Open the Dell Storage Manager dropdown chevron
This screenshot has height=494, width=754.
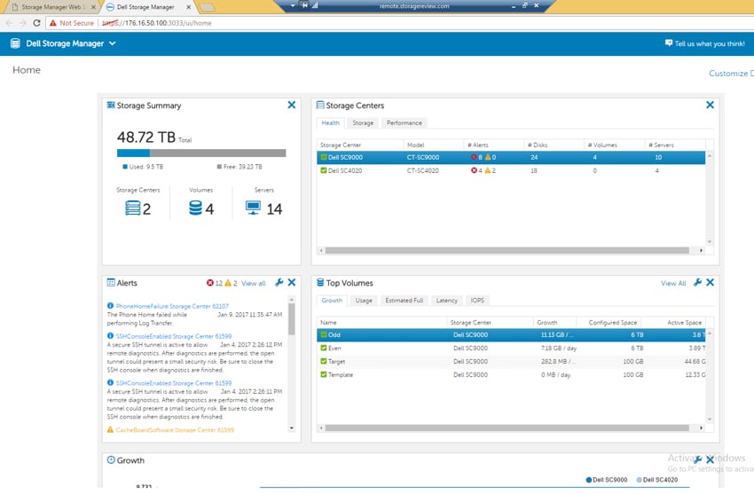[x=113, y=43]
